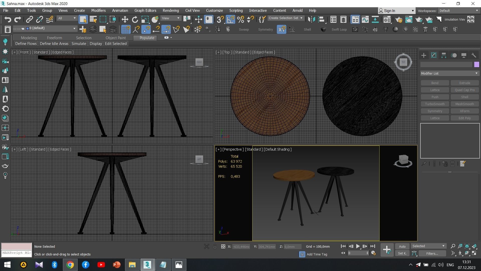The width and height of the screenshot is (481, 271).
Task: Open the Workspaces Default dropdown
Action: click(x=458, y=11)
